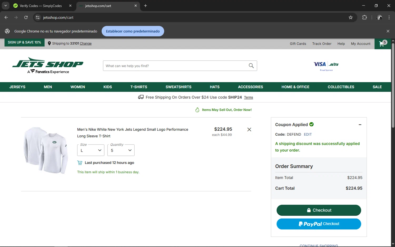Open the Quantity dropdown
395x247 pixels.
[121, 150]
